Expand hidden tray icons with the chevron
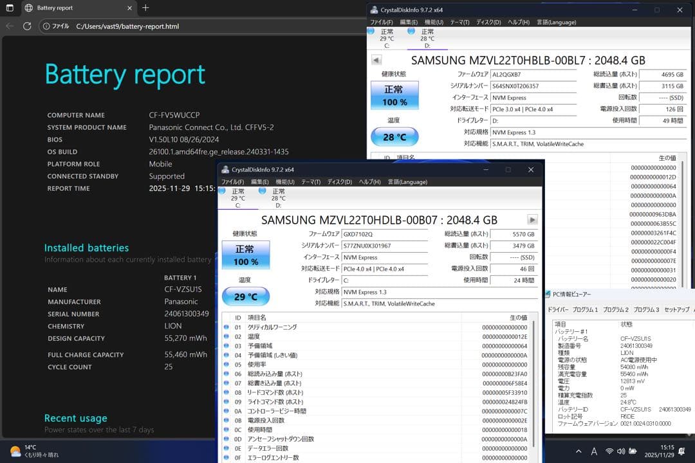This screenshot has width=695, height=463. click(x=579, y=451)
